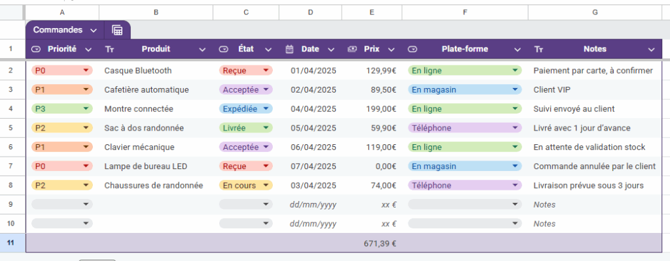The width and height of the screenshot is (670, 261).
Task: Open the En cours status chip
Action: 246,185
